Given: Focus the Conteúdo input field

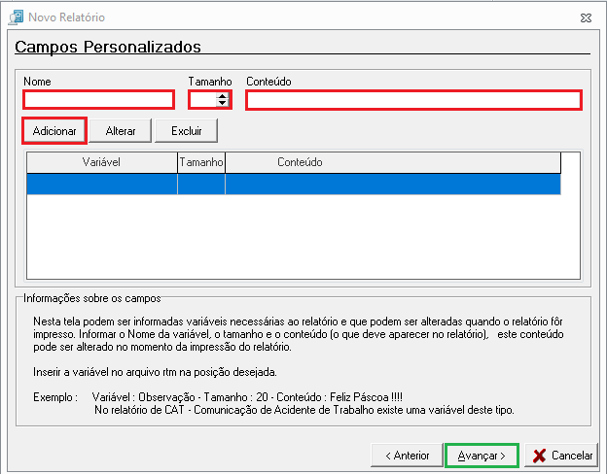Looking at the screenshot, I should 413,100.
